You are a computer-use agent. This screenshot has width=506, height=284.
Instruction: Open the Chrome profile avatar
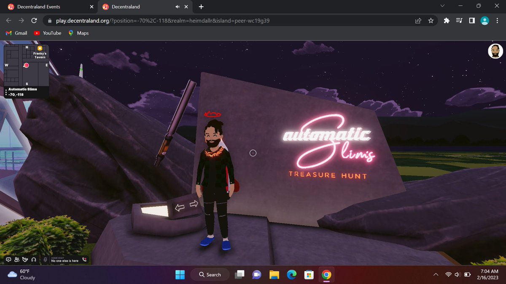[485, 20]
